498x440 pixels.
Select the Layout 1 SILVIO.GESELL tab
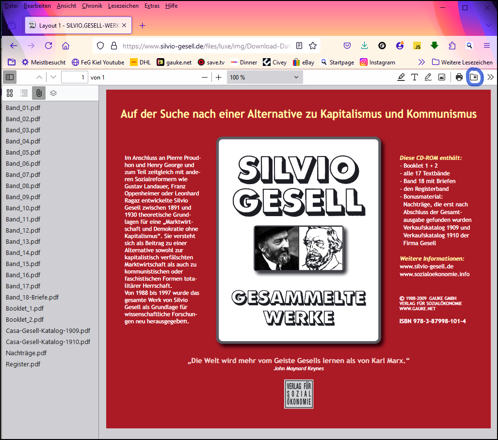pos(79,25)
